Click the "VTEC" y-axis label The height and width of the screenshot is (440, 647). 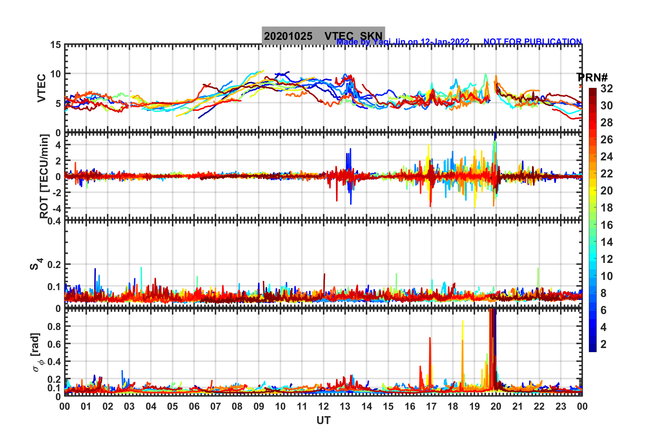click(42, 88)
